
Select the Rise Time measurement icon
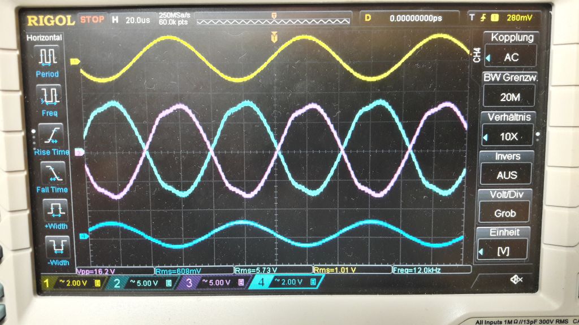[x=51, y=135]
